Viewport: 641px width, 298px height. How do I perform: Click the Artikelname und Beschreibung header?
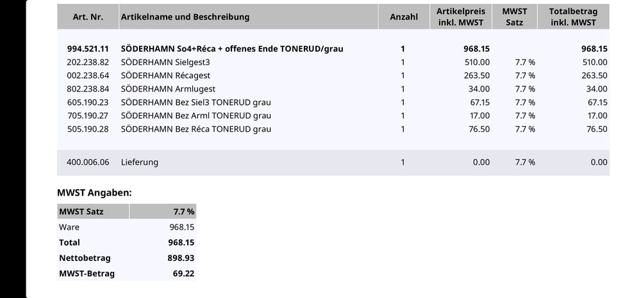pyautogui.click(x=185, y=17)
